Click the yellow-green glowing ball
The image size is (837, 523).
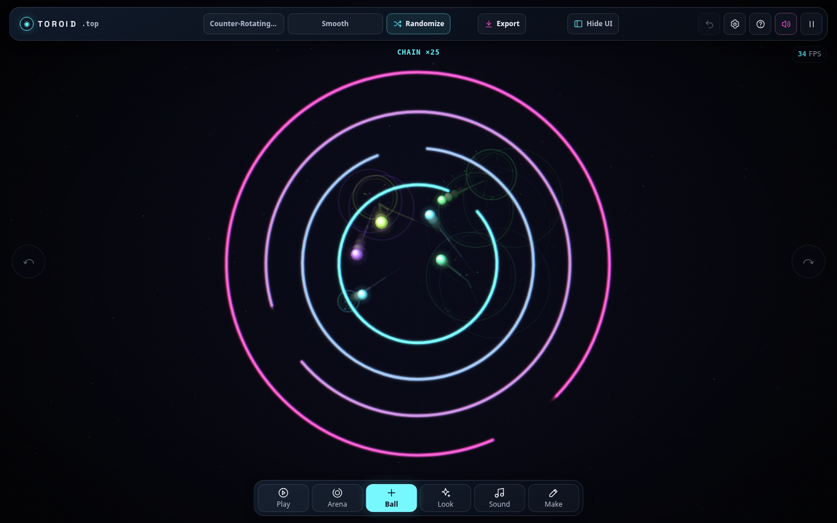tap(381, 222)
